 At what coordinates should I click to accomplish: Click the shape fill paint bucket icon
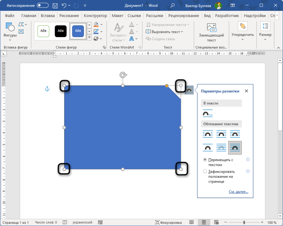(96, 24)
